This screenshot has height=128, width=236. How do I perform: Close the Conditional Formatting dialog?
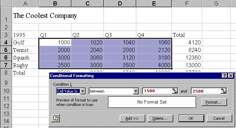(x=231, y=75)
